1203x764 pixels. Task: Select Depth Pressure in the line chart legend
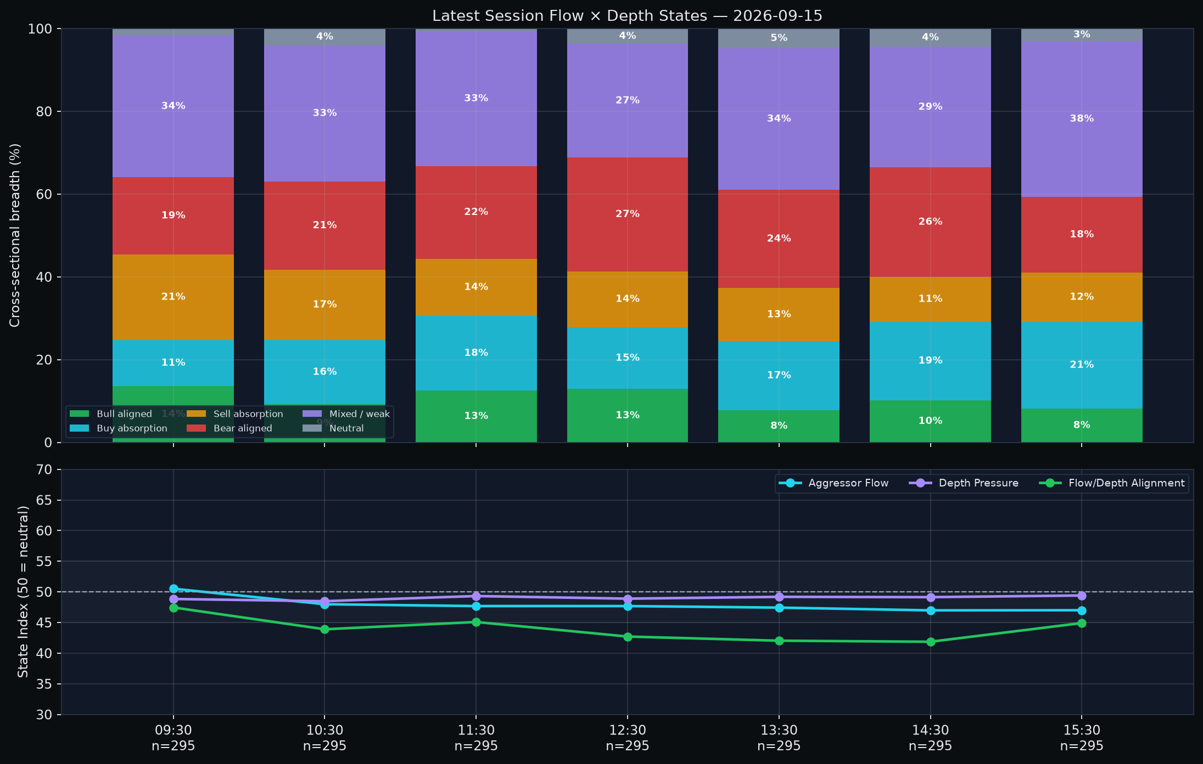pos(964,483)
